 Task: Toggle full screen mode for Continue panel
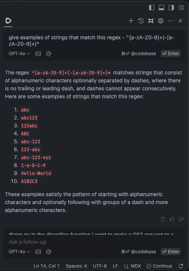pyautogui.click(x=151, y=21)
